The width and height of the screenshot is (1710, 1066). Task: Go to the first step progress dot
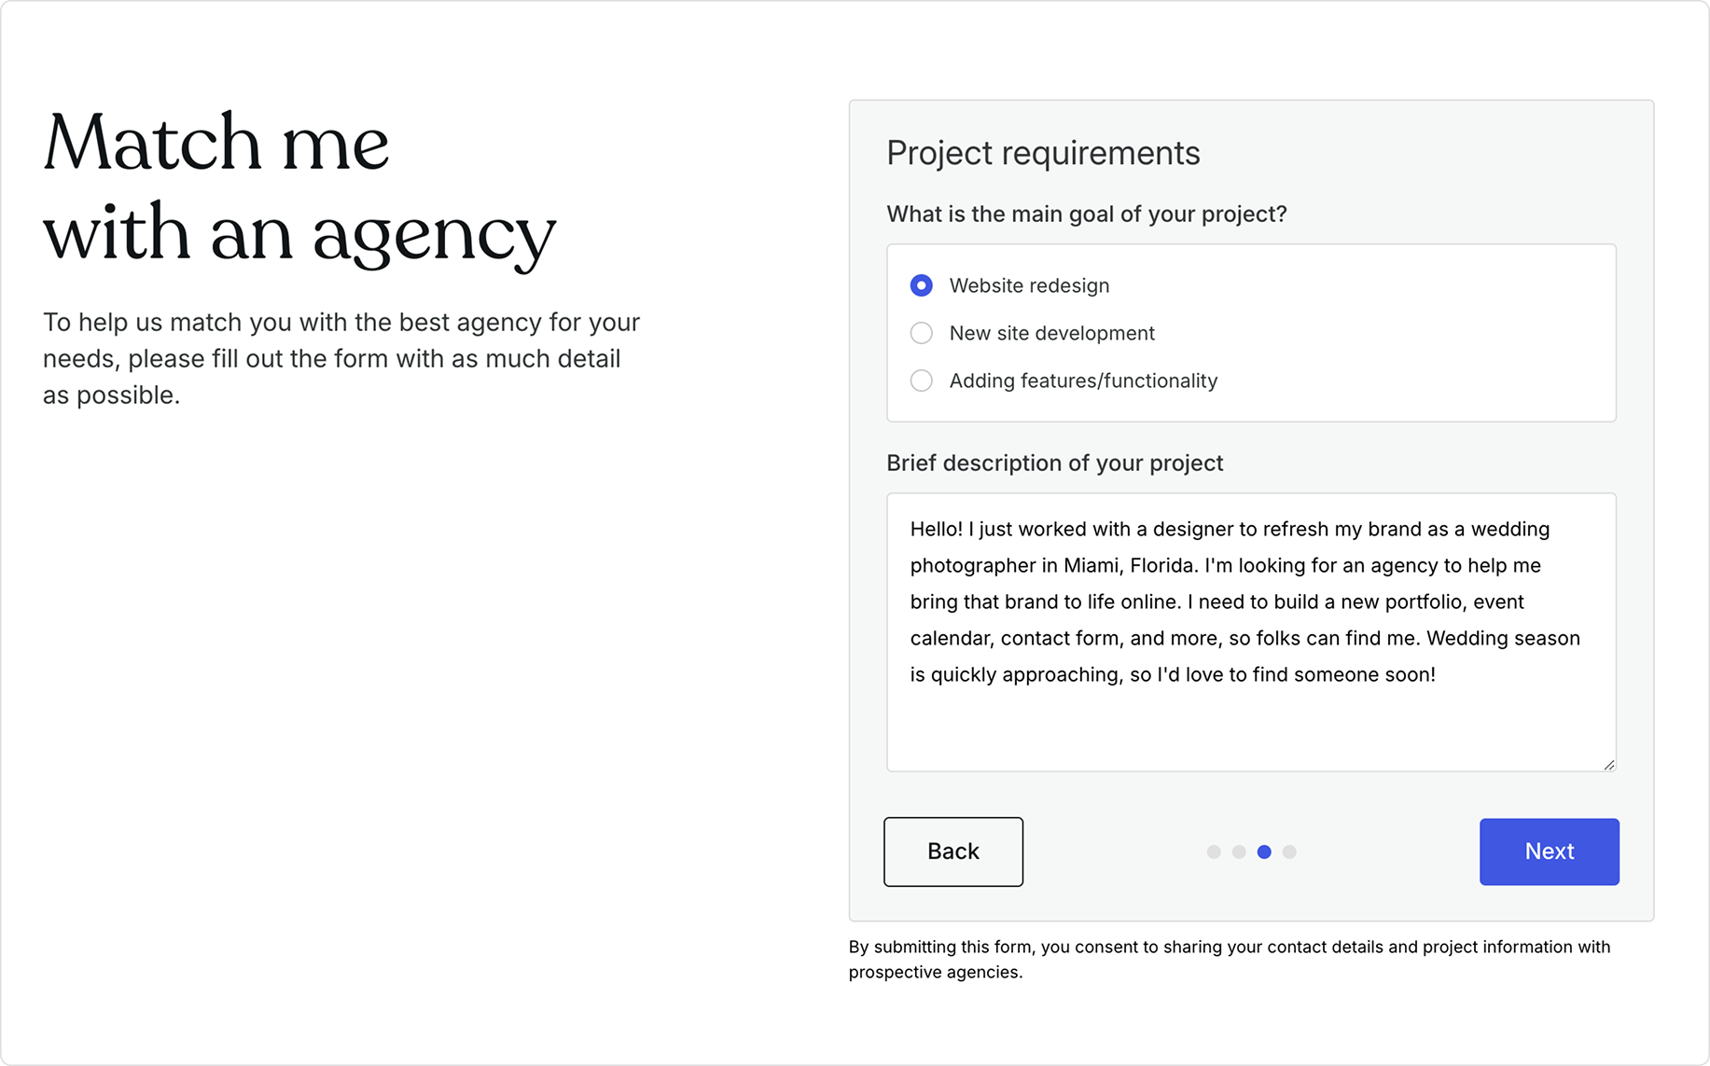(1214, 851)
